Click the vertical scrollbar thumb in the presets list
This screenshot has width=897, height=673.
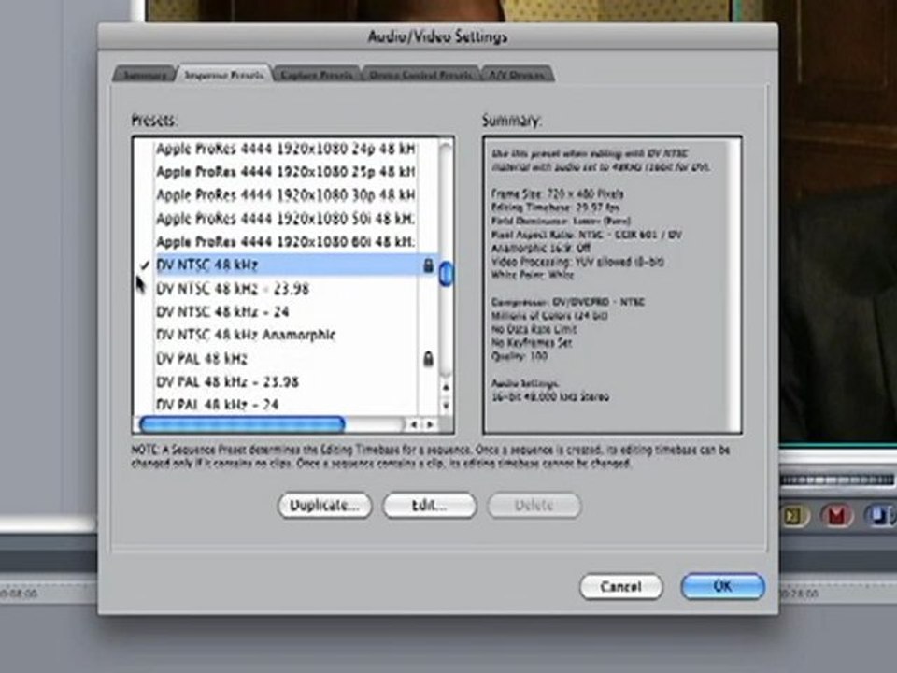click(446, 274)
